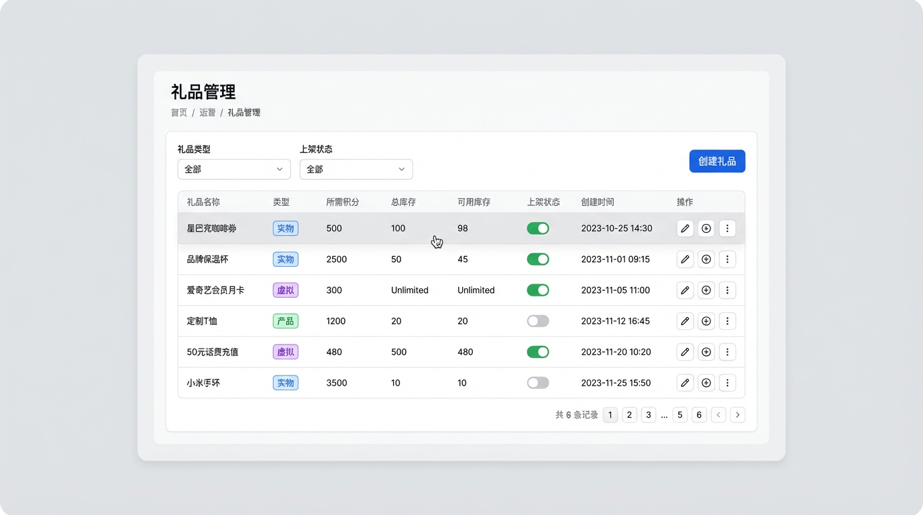The image size is (923, 515).
Task: Enable 上架状态 toggle for 定制T恤
Action: [538, 321]
